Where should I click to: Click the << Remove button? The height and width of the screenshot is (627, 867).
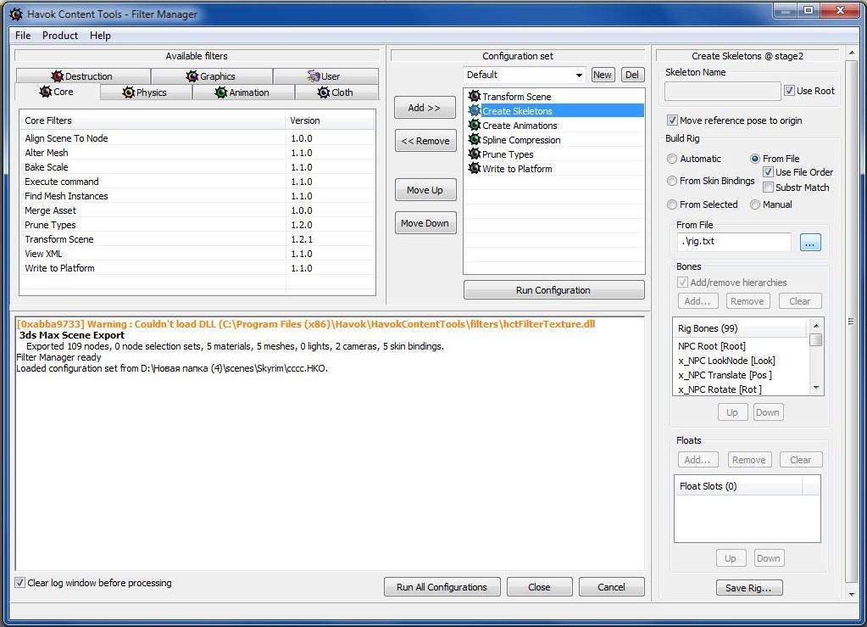click(x=425, y=141)
